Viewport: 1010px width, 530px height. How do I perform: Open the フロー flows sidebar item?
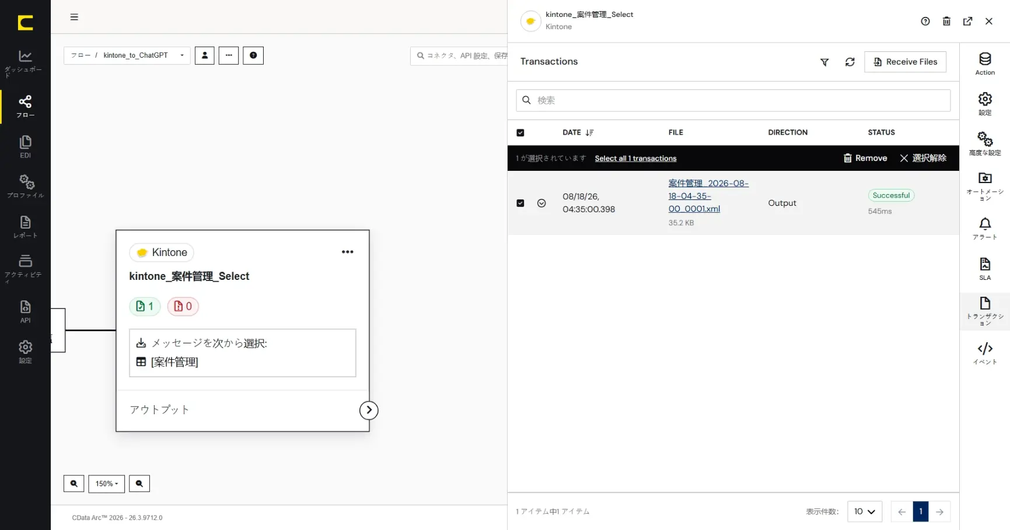tap(25, 106)
